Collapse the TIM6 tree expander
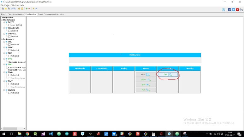The image size is (244, 137). click(4, 72)
